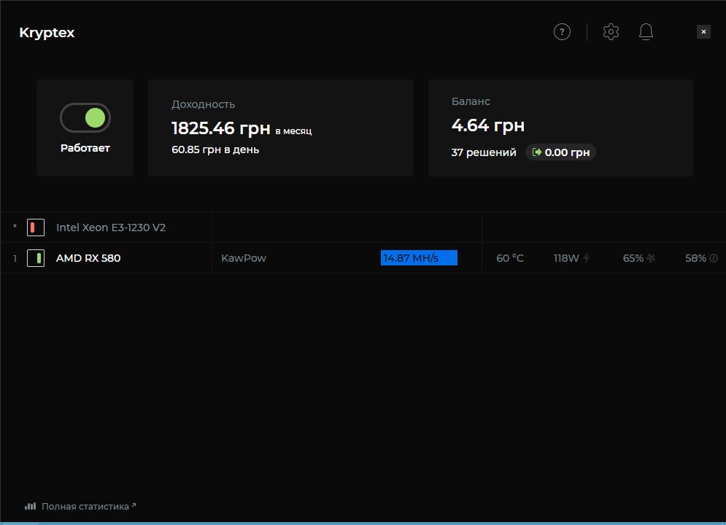Open the help question mark icon
The image size is (726, 525).
562,32
